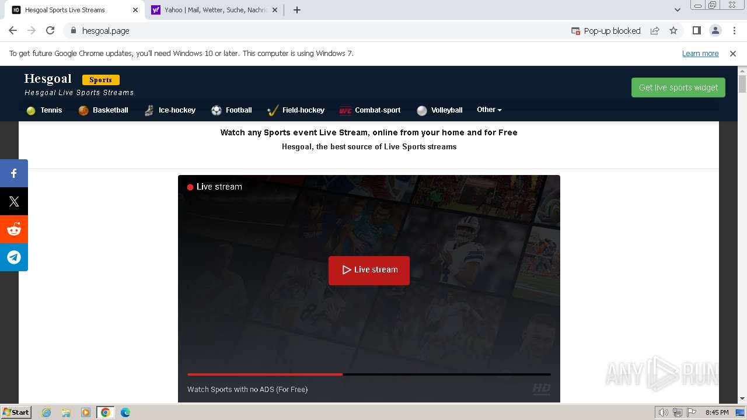Open the Football category
Viewport: 747px width, 420px height.
click(x=232, y=110)
